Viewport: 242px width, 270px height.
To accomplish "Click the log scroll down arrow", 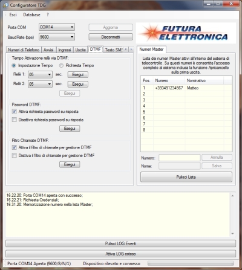I will point(232,234).
